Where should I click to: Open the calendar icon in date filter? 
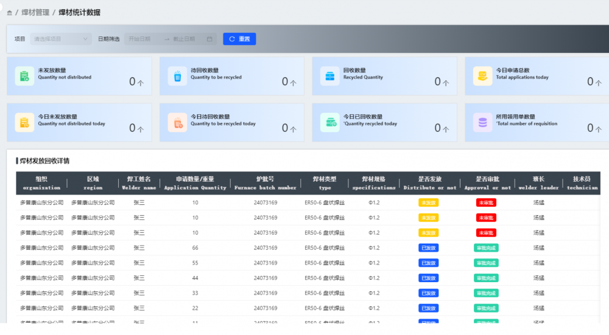(209, 39)
